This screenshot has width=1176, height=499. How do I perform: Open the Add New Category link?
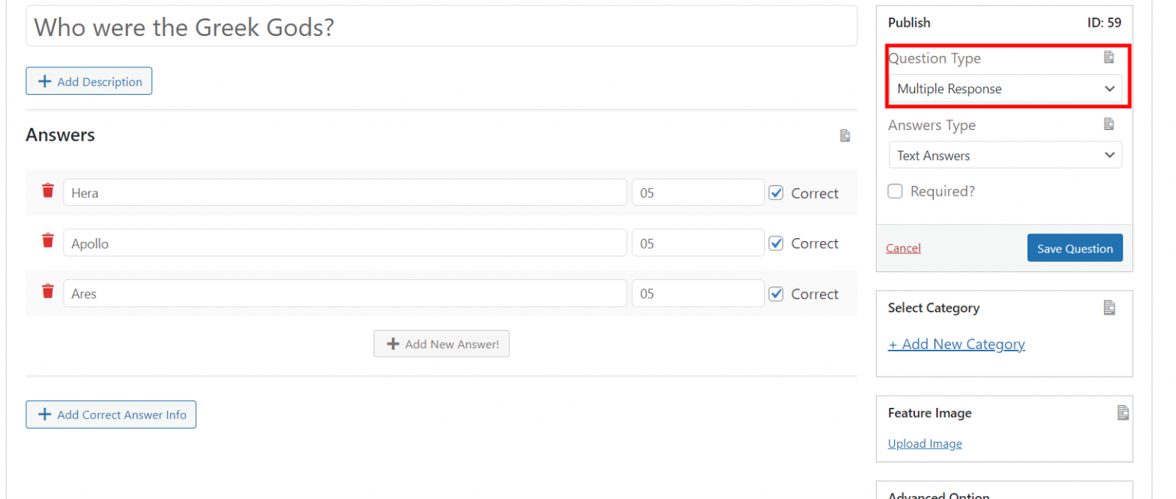coord(955,344)
